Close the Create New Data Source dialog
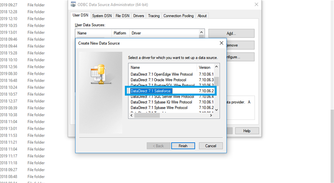Viewport: 334px width, 183px height. coord(220,43)
